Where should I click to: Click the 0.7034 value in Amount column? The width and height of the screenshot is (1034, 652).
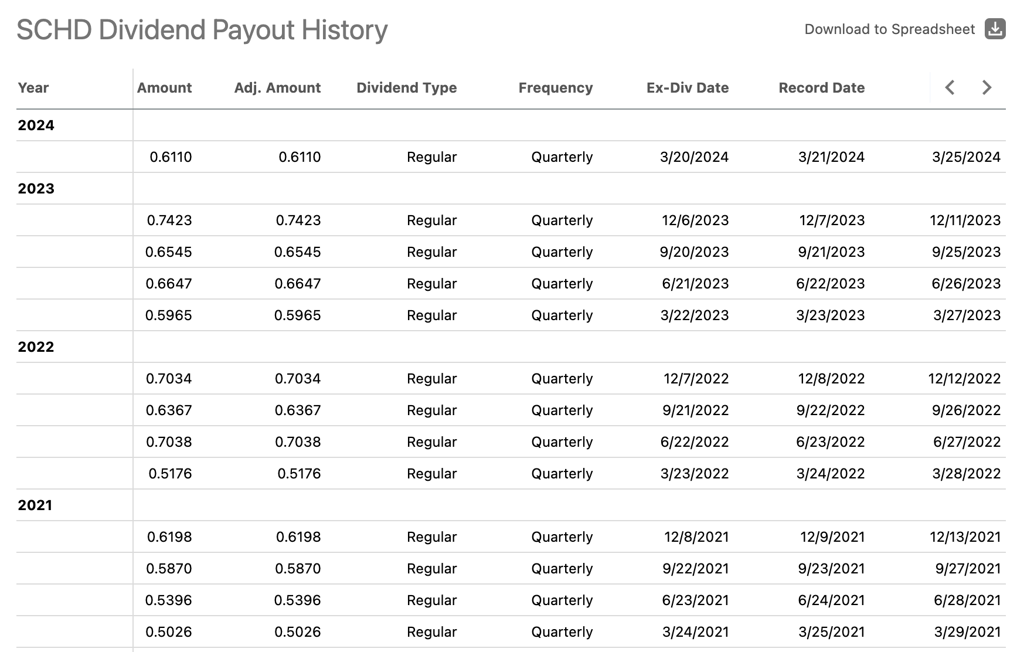pos(169,379)
